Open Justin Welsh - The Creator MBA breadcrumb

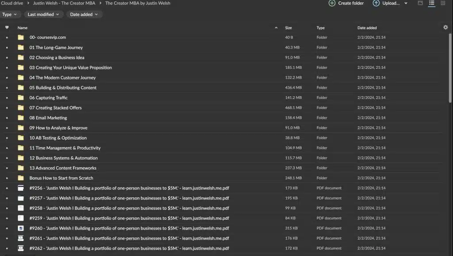pos(64,3)
